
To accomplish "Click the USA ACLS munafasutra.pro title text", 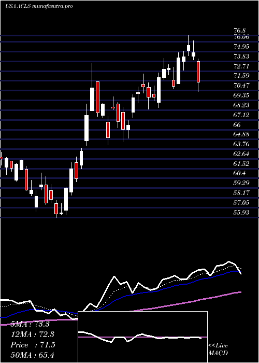I will pos(39,6).
